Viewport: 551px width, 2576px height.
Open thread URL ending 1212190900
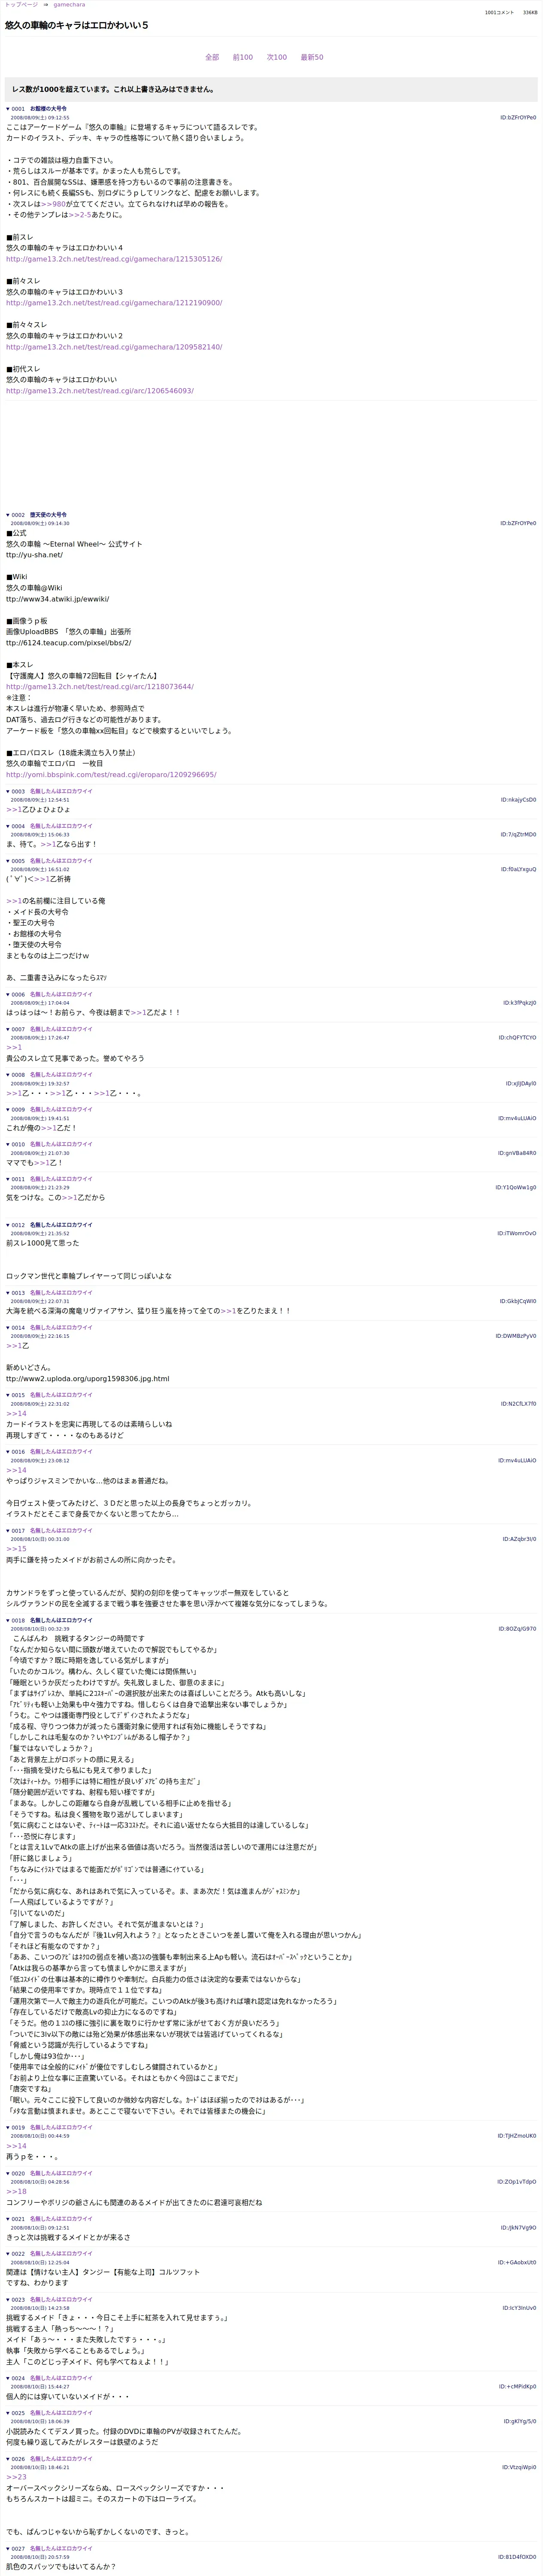pos(114,303)
